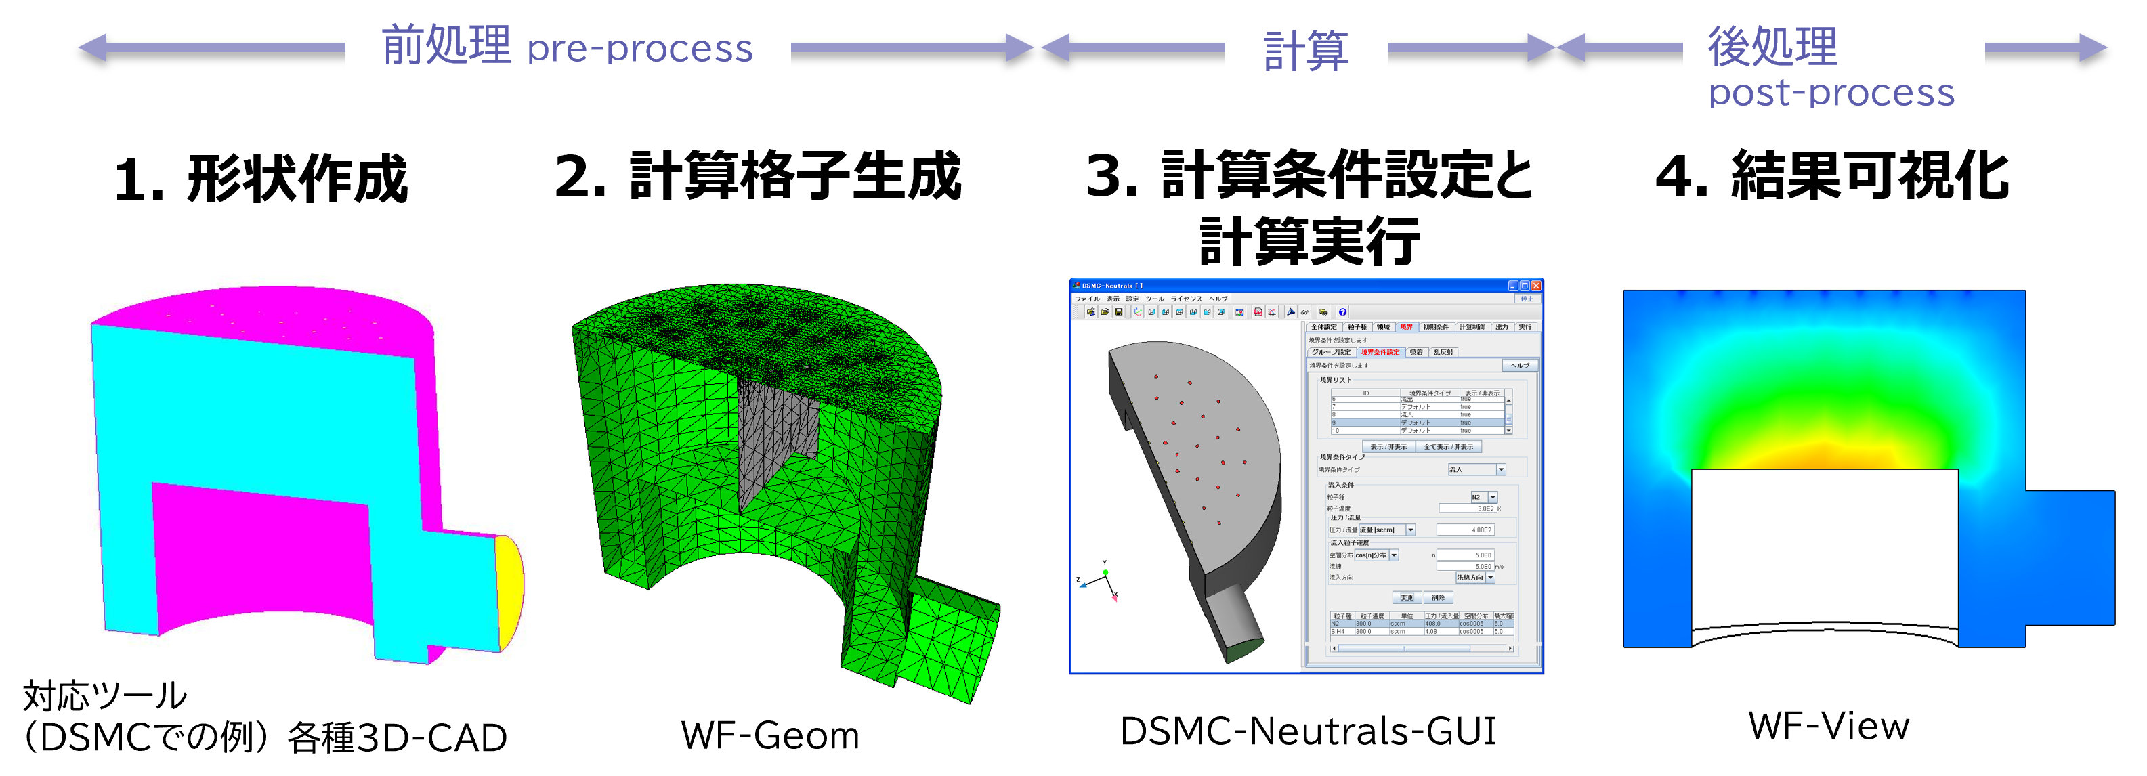Select boundary list row ID 10
Screen dimensions: 2147x776
(x=1418, y=431)
